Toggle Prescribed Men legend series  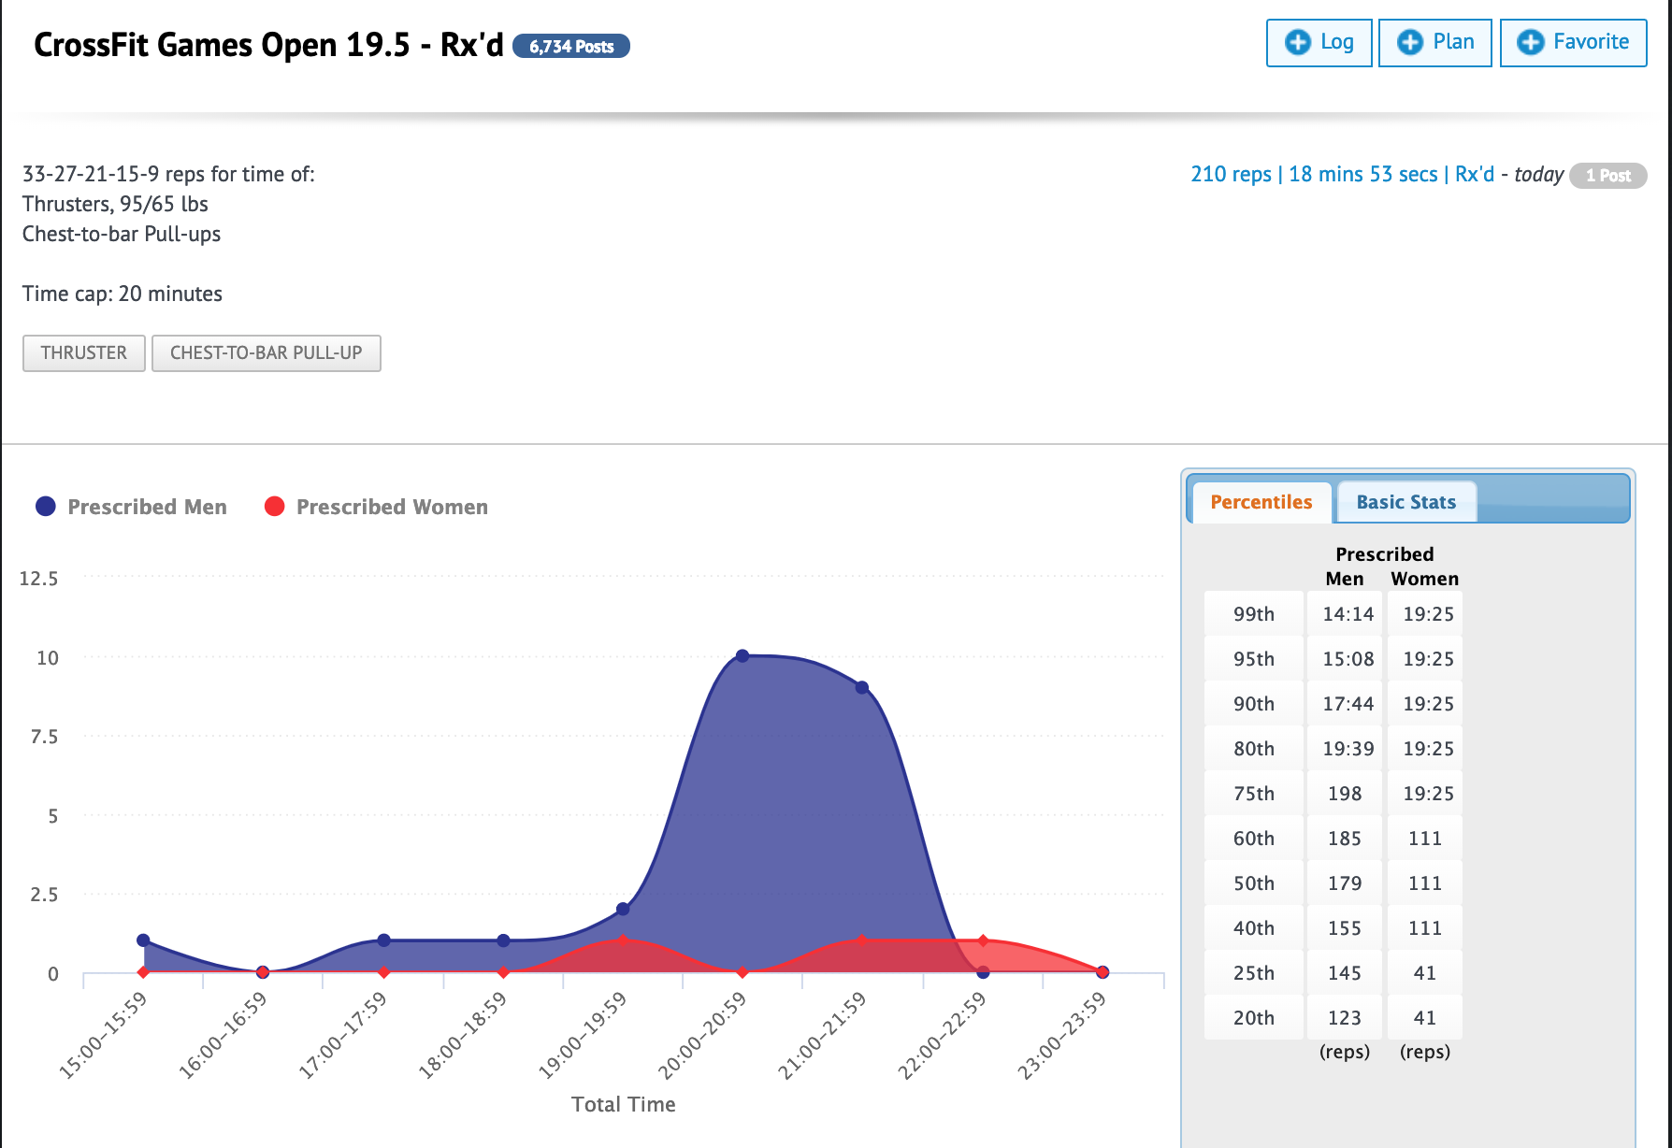click(147, 507)
